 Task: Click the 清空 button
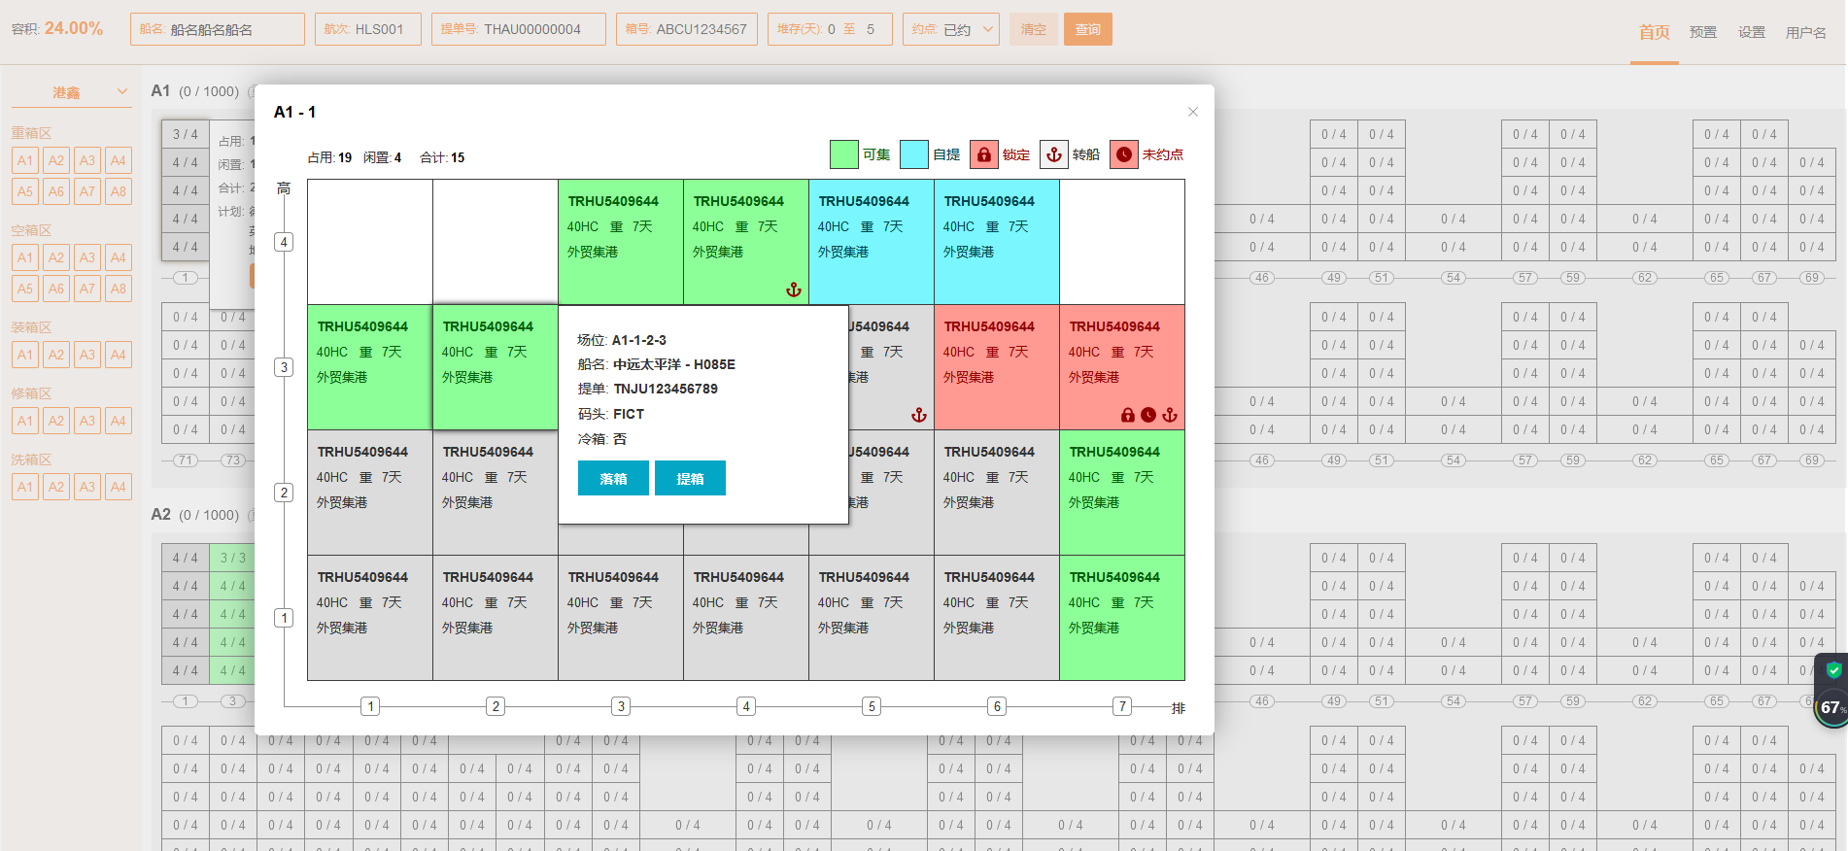coord(1033,29)
